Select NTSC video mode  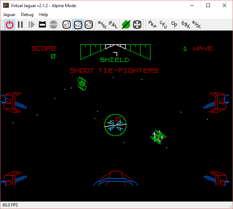[102, 25]
